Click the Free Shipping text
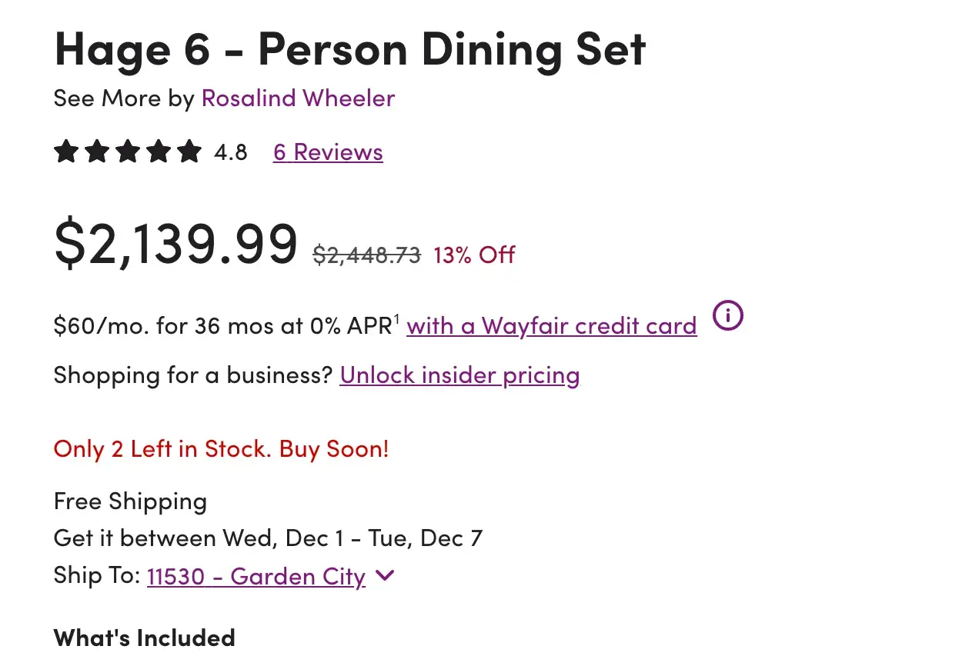Screen dimensions: 959x666 pos(130,501)
